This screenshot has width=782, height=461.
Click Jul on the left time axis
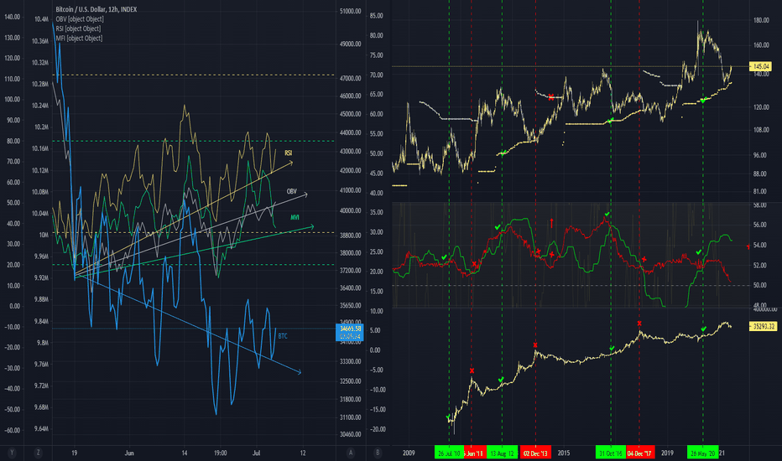257,453
